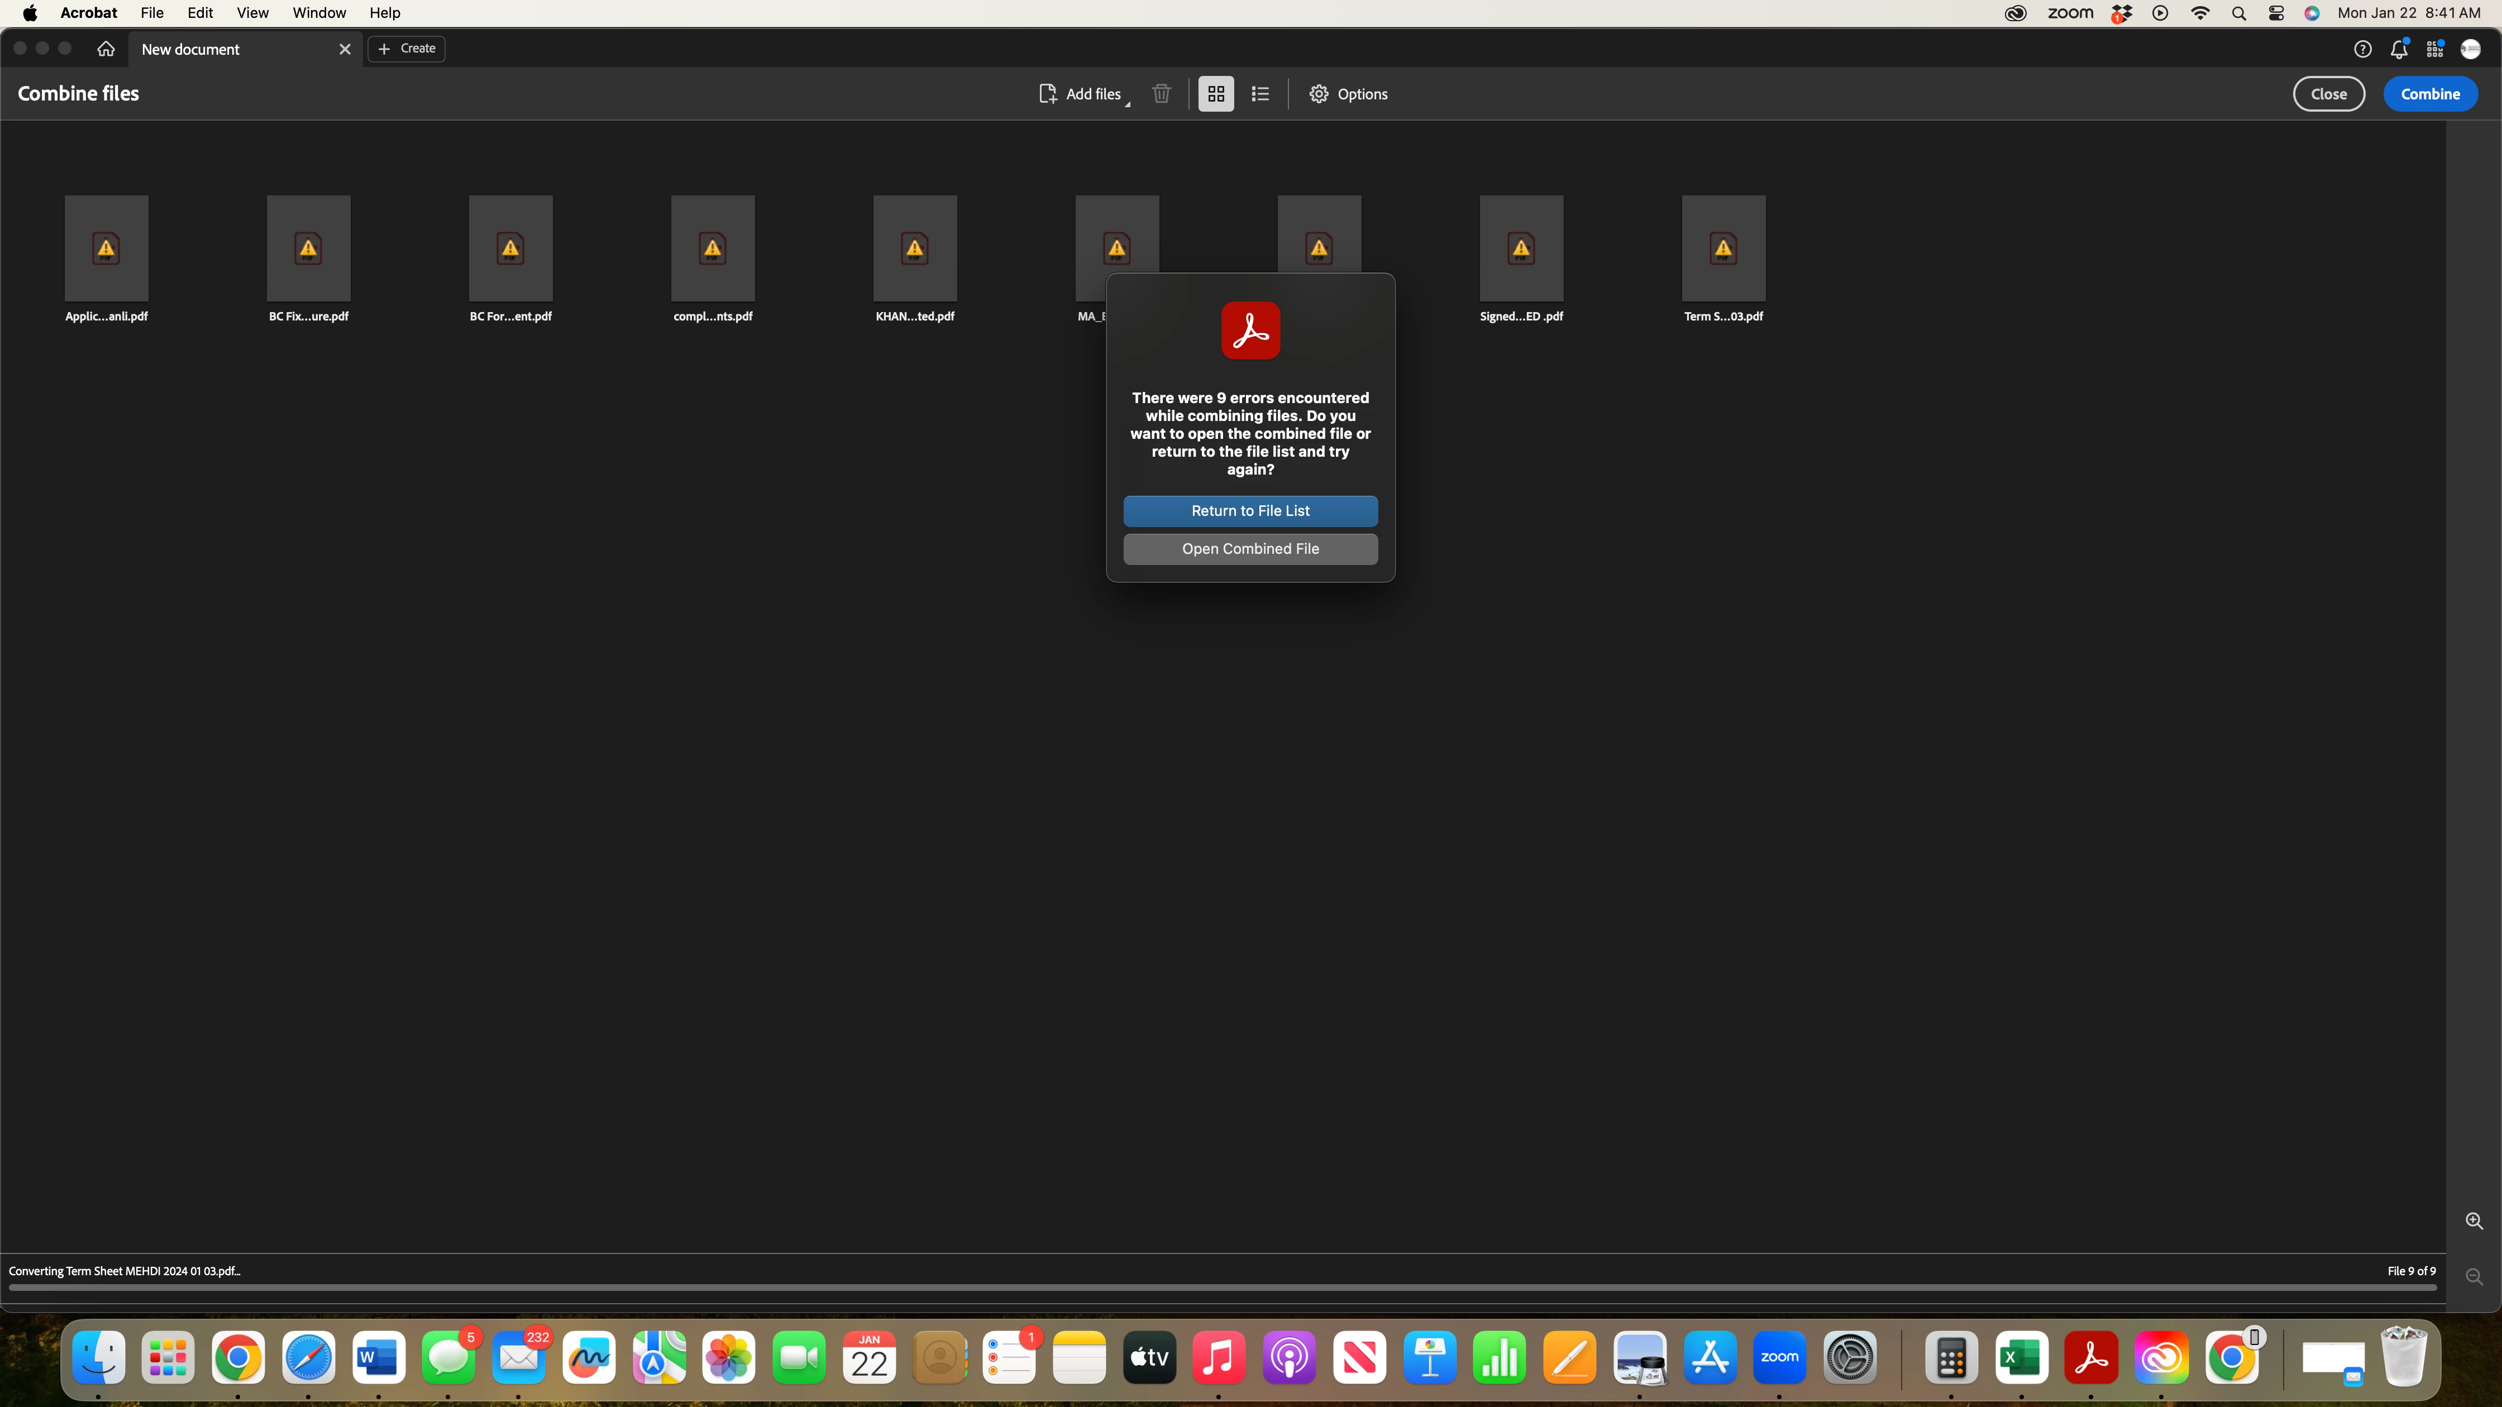Viewport: 2502px width, 1407px height.
Task: Open the Options gear settings
Action: 1348,94
